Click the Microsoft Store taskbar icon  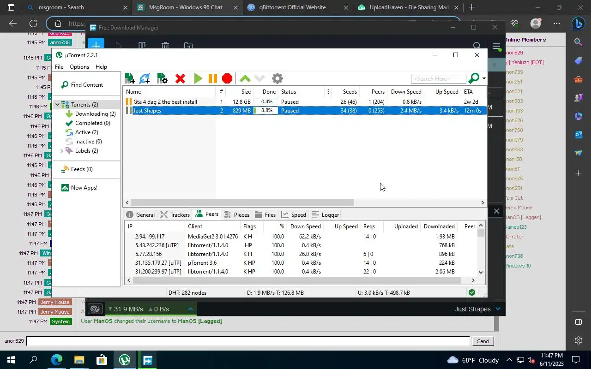pos(102,360)
